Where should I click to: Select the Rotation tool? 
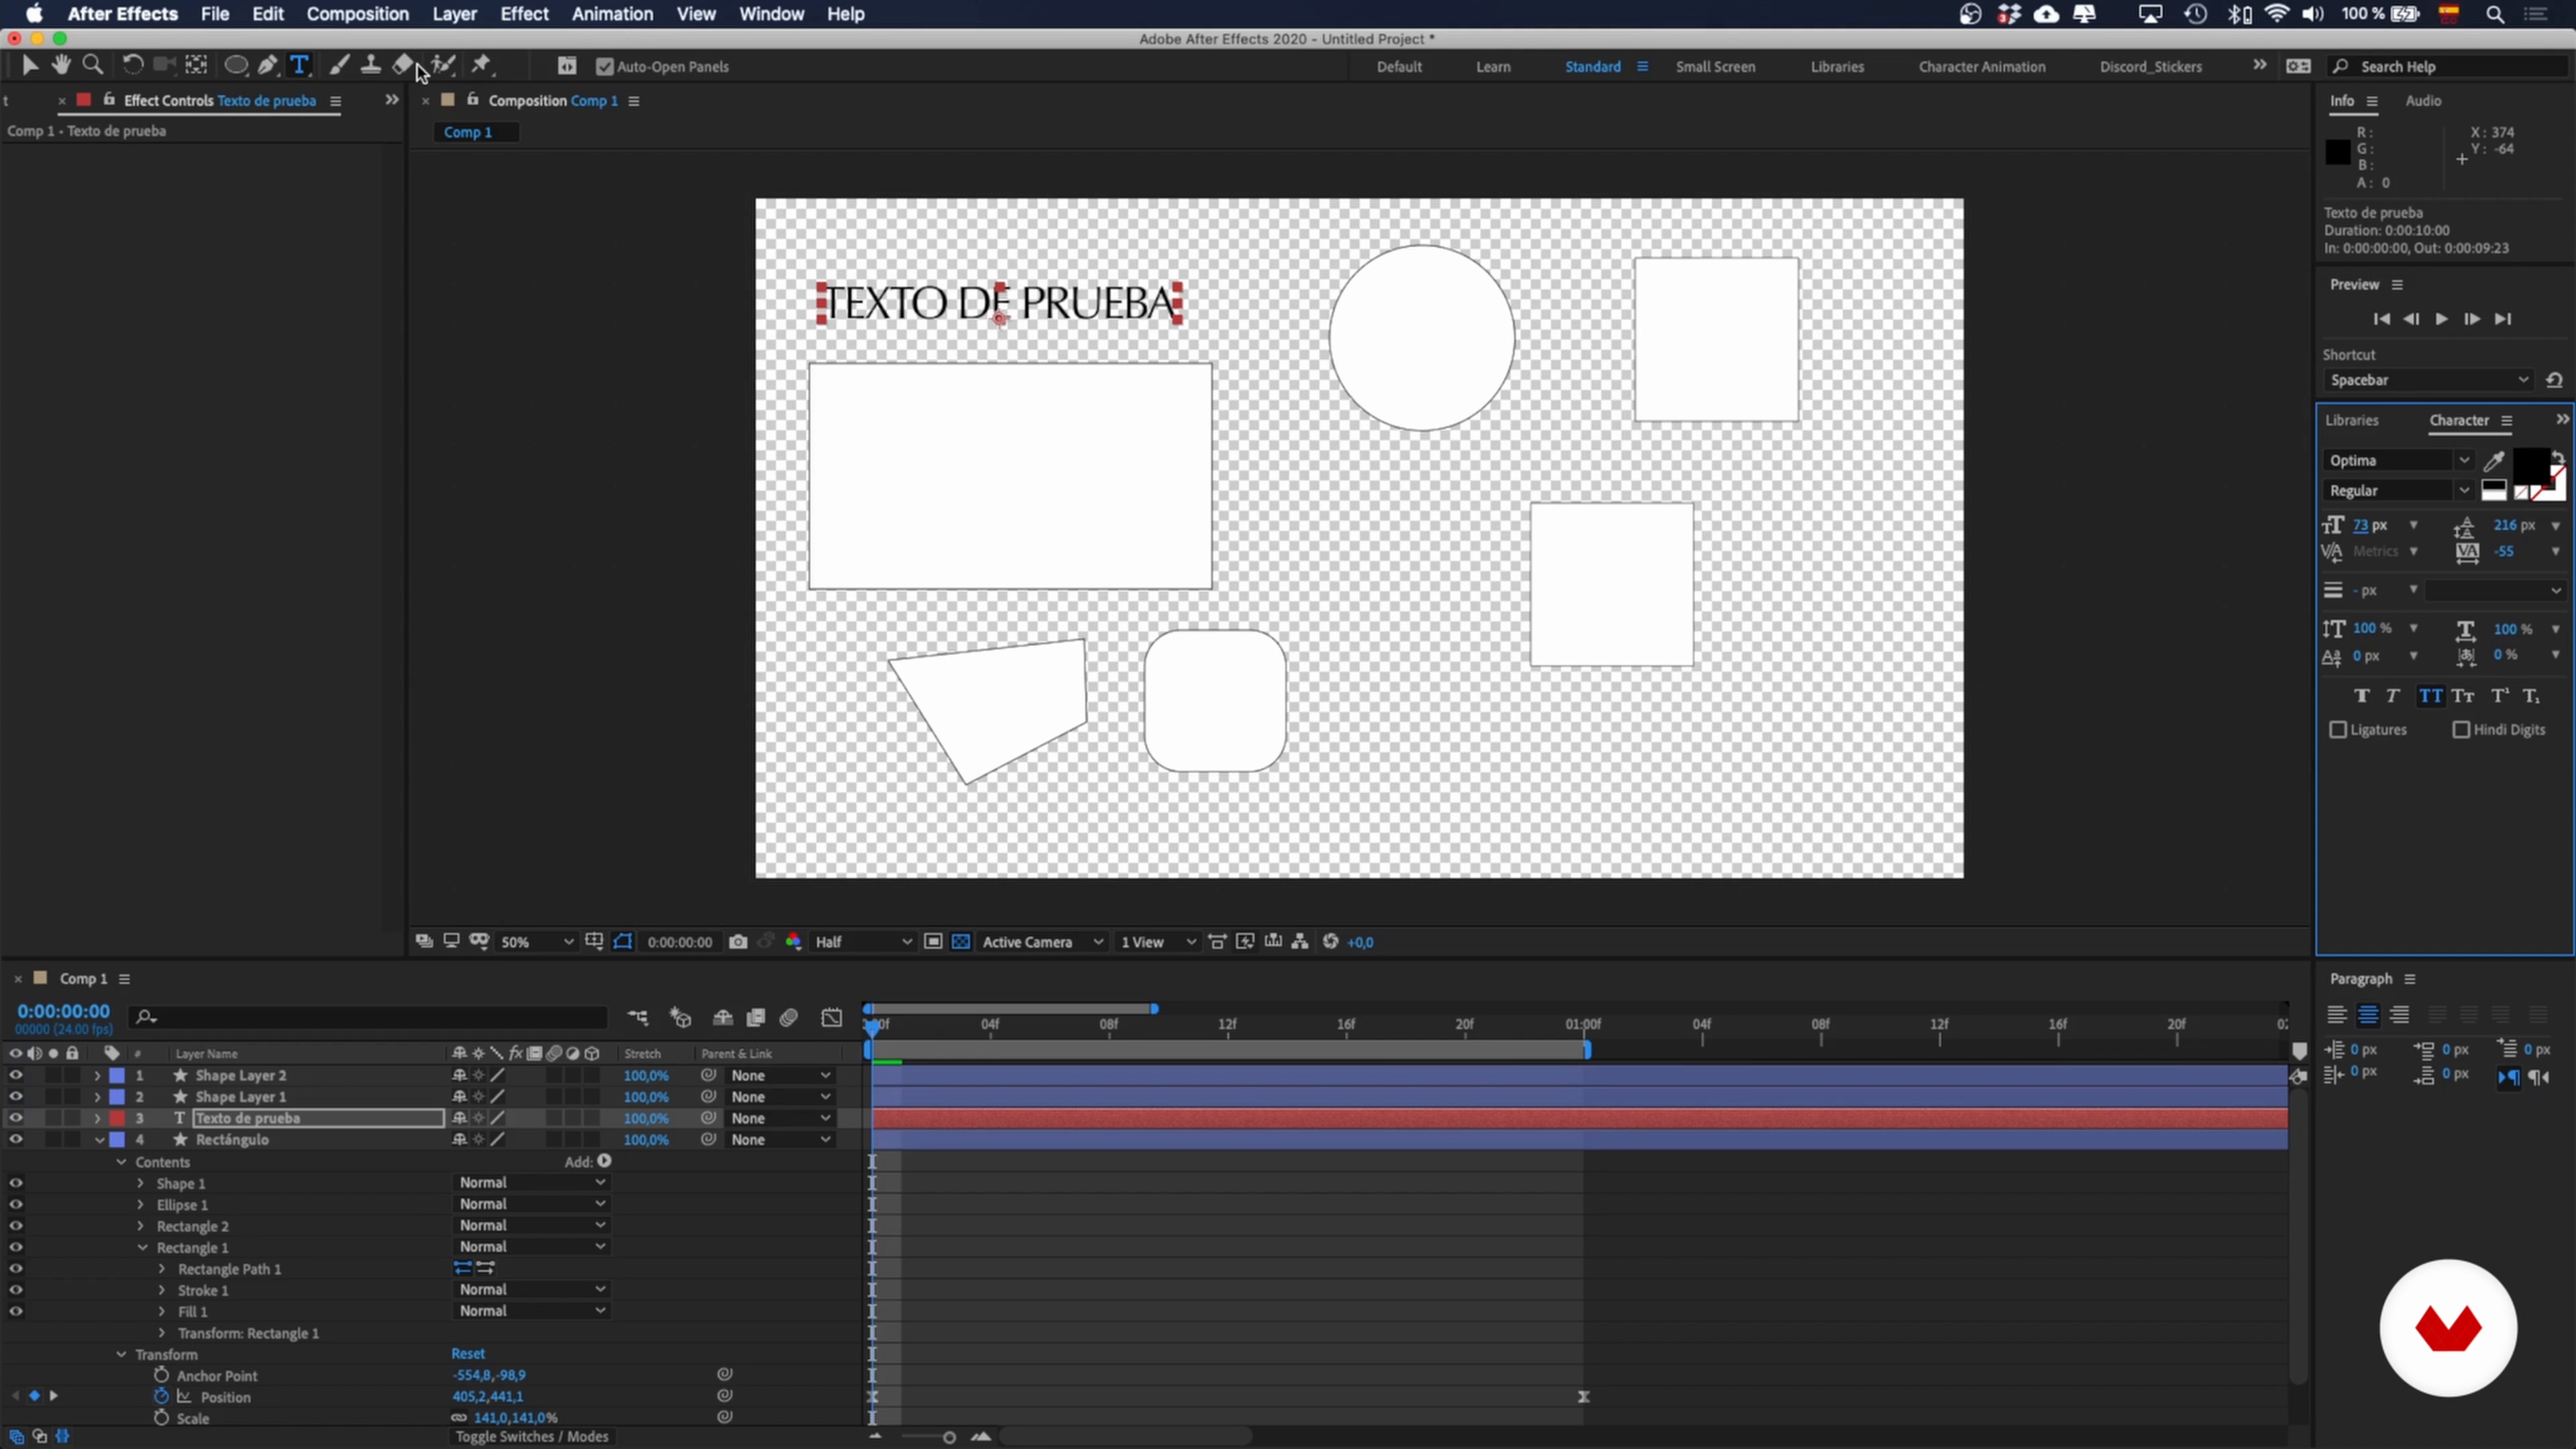click(x=133, y=66)
